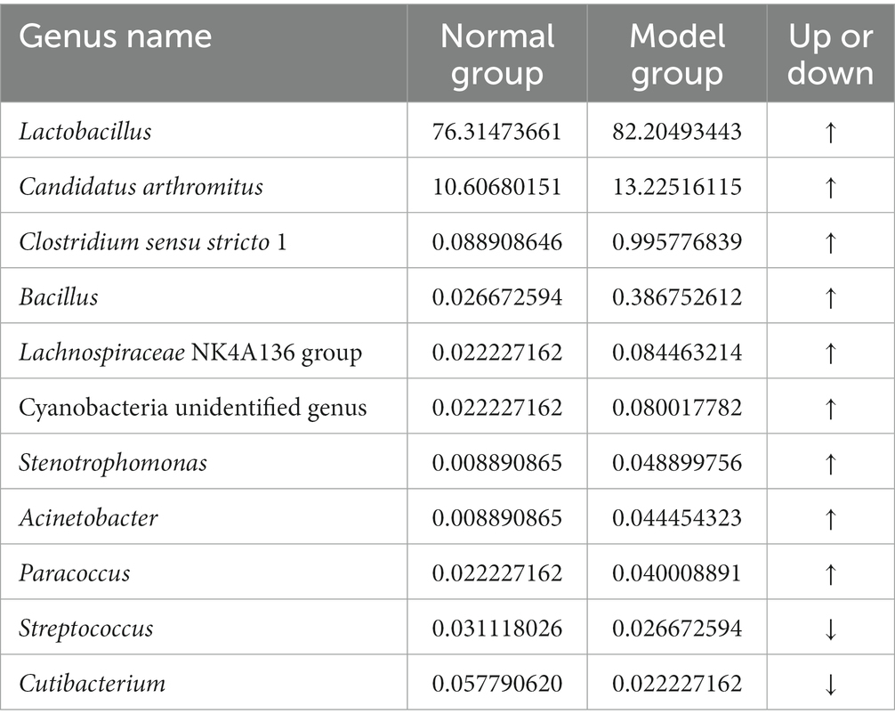Screen dimensions: 895x722
Task: Click the value 0.995776839
Action: click(x=677, y=242)
